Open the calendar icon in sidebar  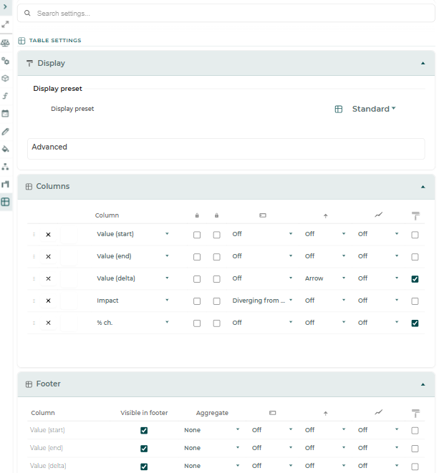pos(5,114)
